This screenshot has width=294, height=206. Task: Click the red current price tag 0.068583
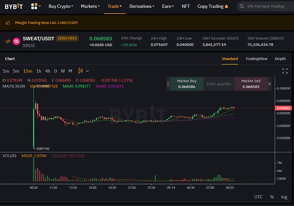(x=283, y=108)
